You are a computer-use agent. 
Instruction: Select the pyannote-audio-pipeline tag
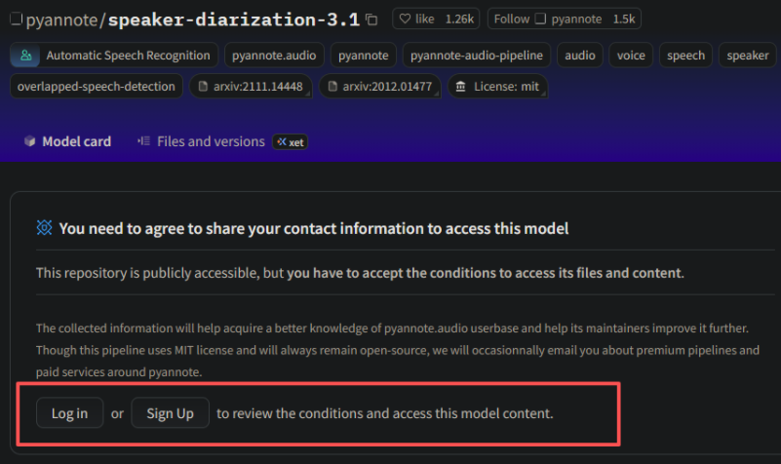tap(476, 56)
